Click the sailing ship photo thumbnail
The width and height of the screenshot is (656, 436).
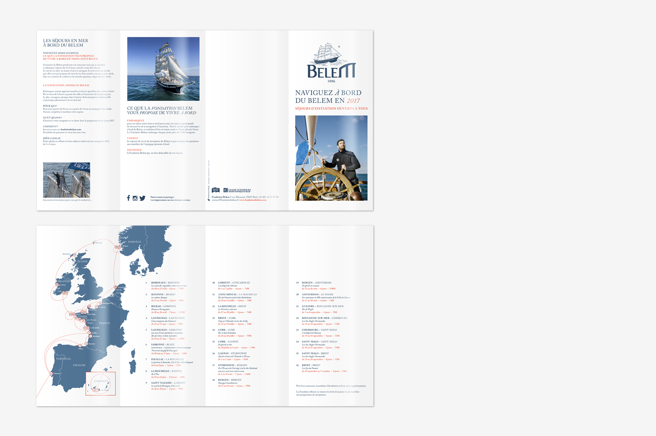pos(163,69)
